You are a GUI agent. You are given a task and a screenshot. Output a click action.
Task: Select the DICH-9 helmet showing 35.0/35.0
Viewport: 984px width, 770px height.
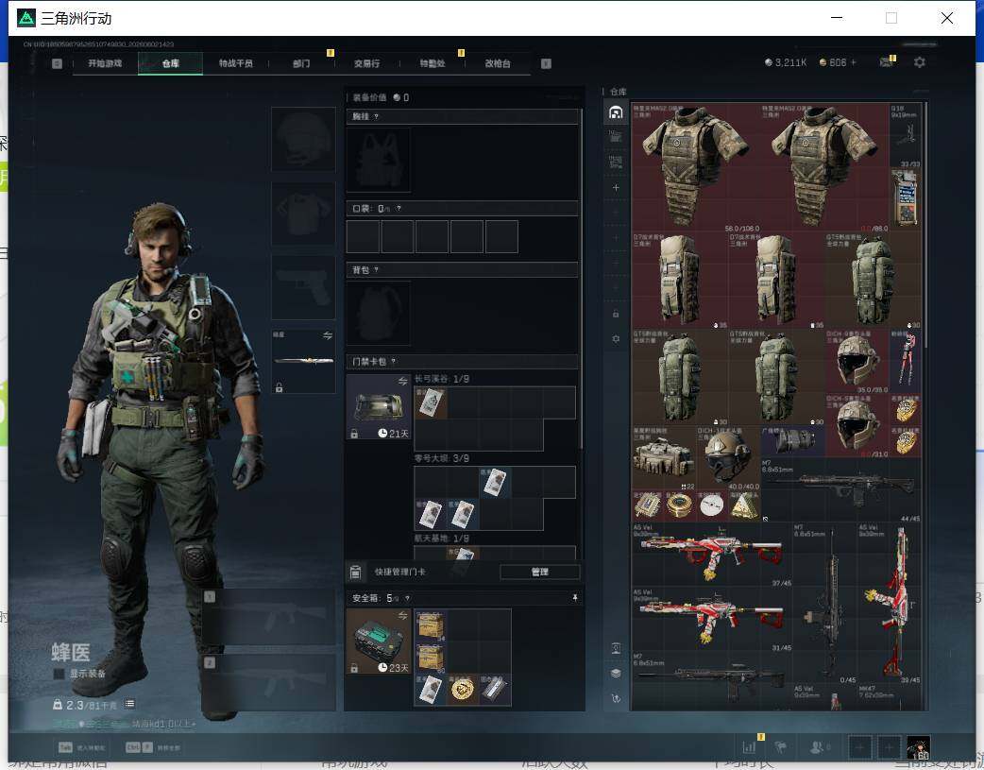coord(857,361)
